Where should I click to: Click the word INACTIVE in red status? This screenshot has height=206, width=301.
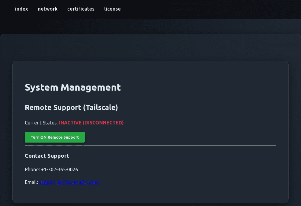(70, 123)
